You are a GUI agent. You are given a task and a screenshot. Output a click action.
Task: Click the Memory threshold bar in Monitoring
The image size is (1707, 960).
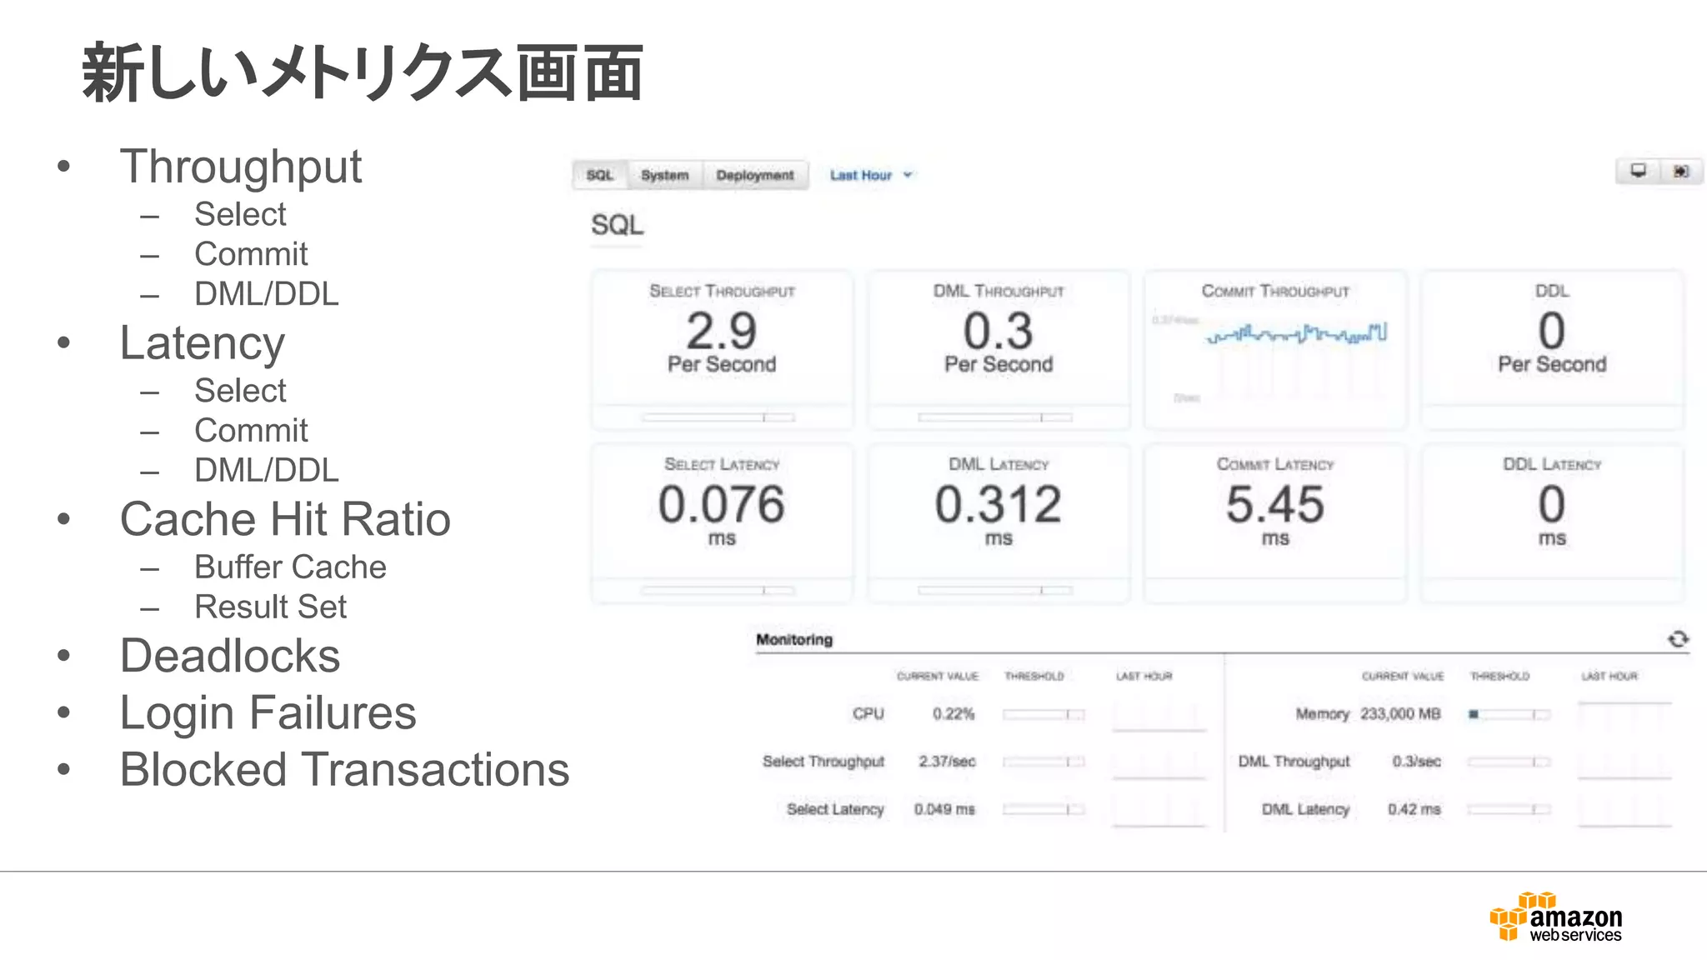[1509, 714]
